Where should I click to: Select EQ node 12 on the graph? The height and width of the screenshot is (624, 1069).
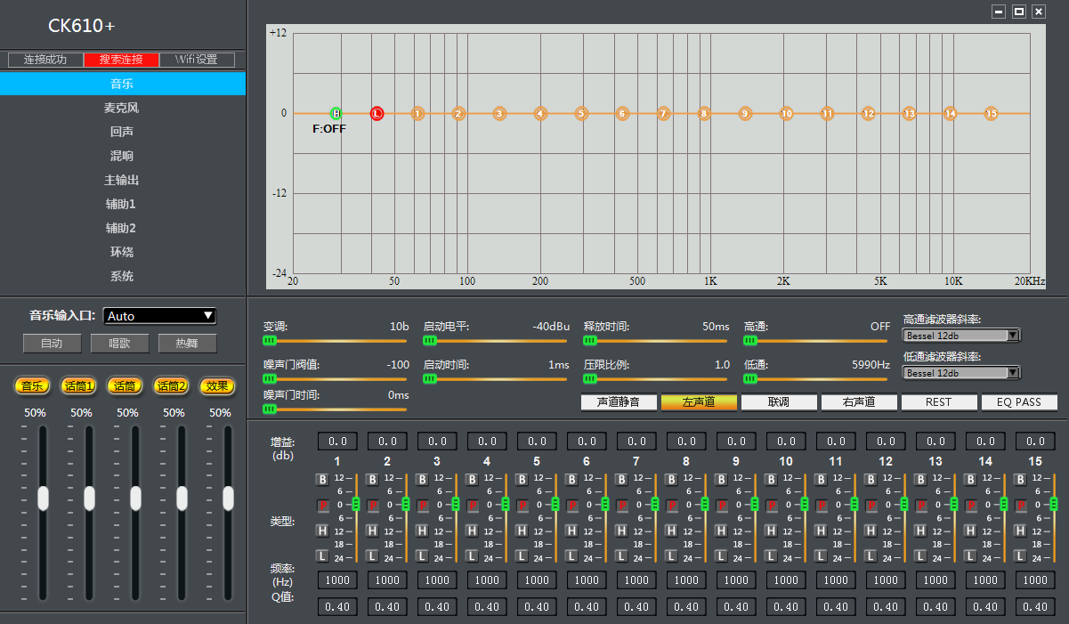tap(868, 113)
